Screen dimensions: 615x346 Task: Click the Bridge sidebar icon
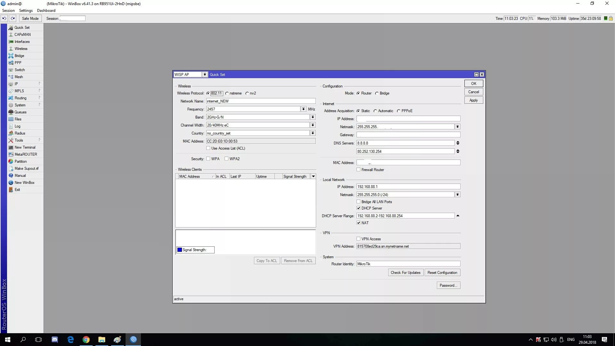click(x=11, y=56)
